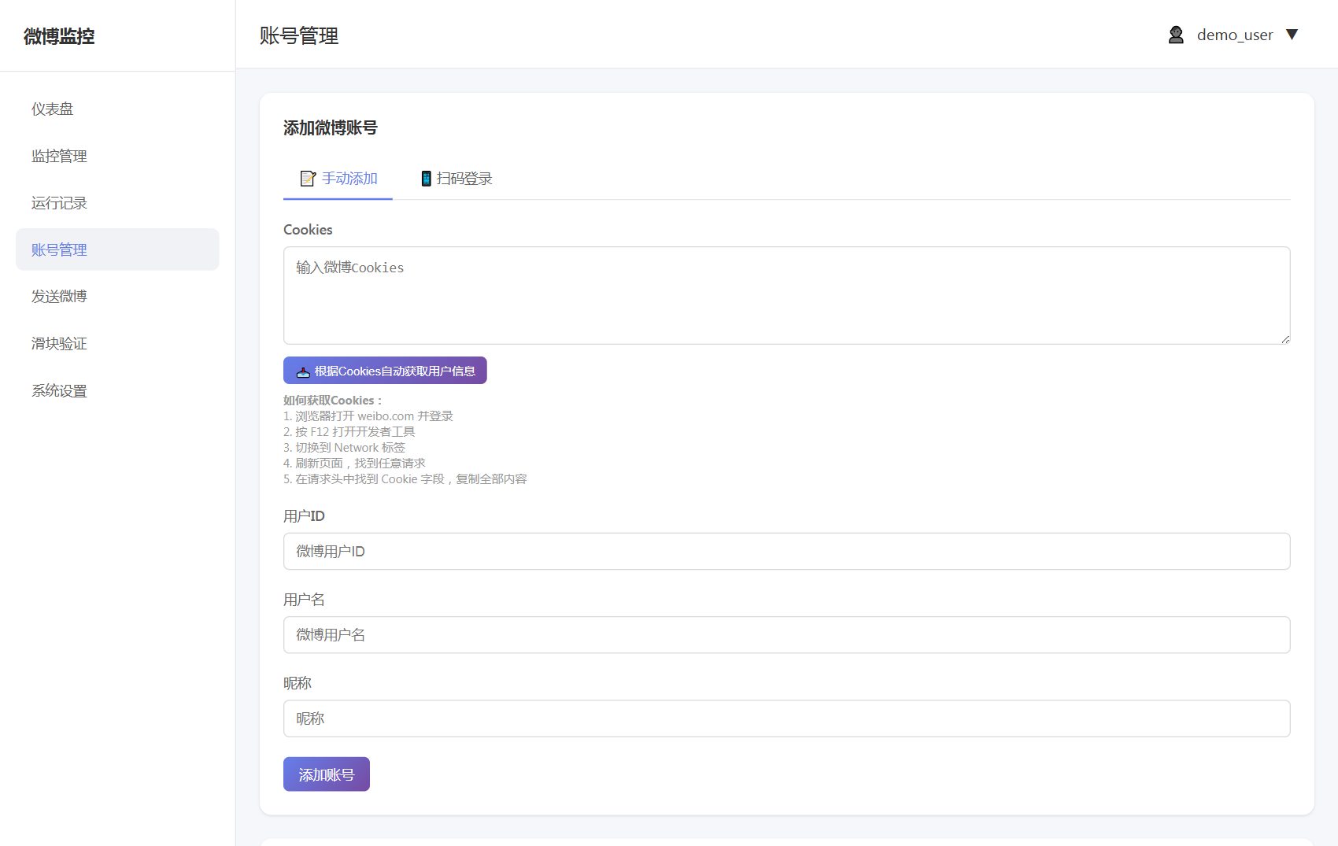Select the 手动添加 tab
The image size is (1338, 846).
pos(338,179)
